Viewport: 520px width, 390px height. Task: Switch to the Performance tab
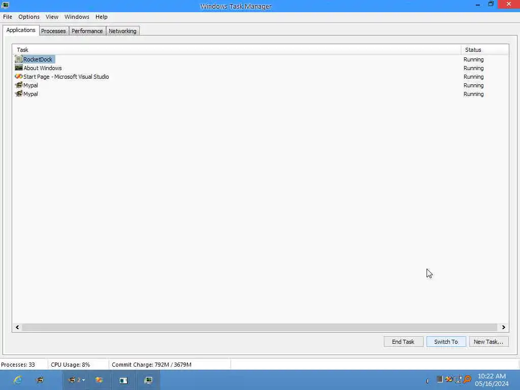click(87, 31)
